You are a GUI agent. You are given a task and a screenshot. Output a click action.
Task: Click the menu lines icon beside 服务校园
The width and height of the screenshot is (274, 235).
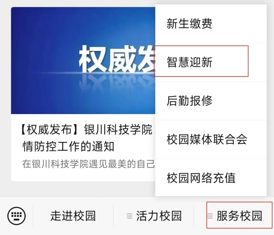[210, 216]
